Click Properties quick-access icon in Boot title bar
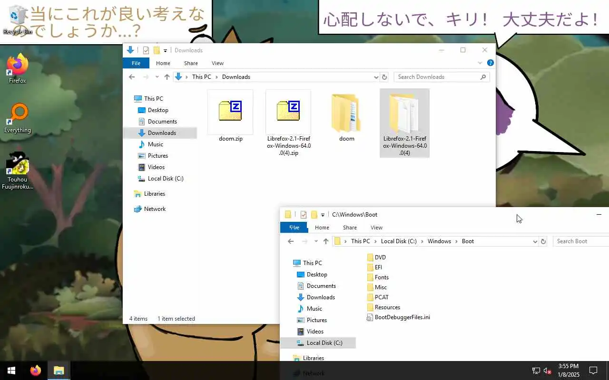609x380 pixels. coord(304,215)
